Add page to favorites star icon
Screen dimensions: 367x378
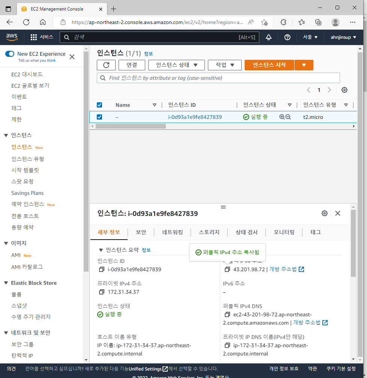(x=264, y=22)
